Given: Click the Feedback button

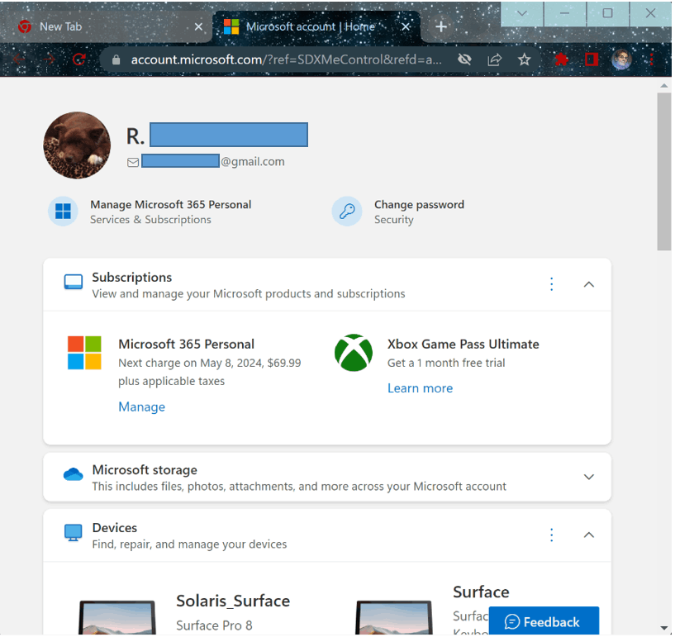Looking at the screenshot, I should point(544,621).
